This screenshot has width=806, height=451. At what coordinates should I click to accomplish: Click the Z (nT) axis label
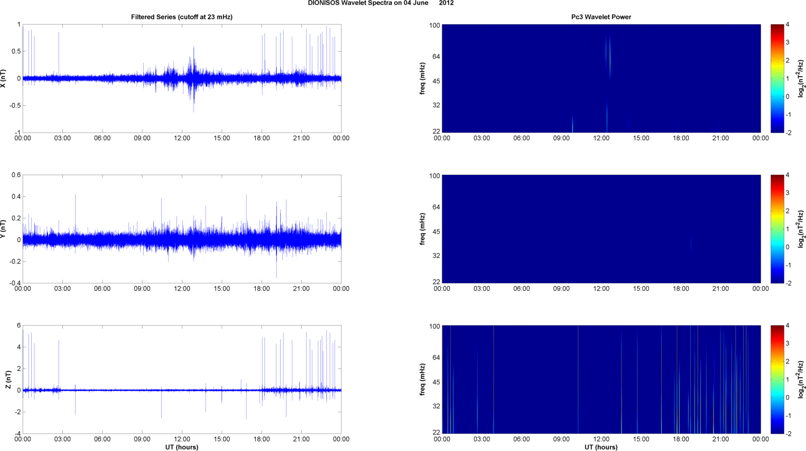[x=8, y=379]
